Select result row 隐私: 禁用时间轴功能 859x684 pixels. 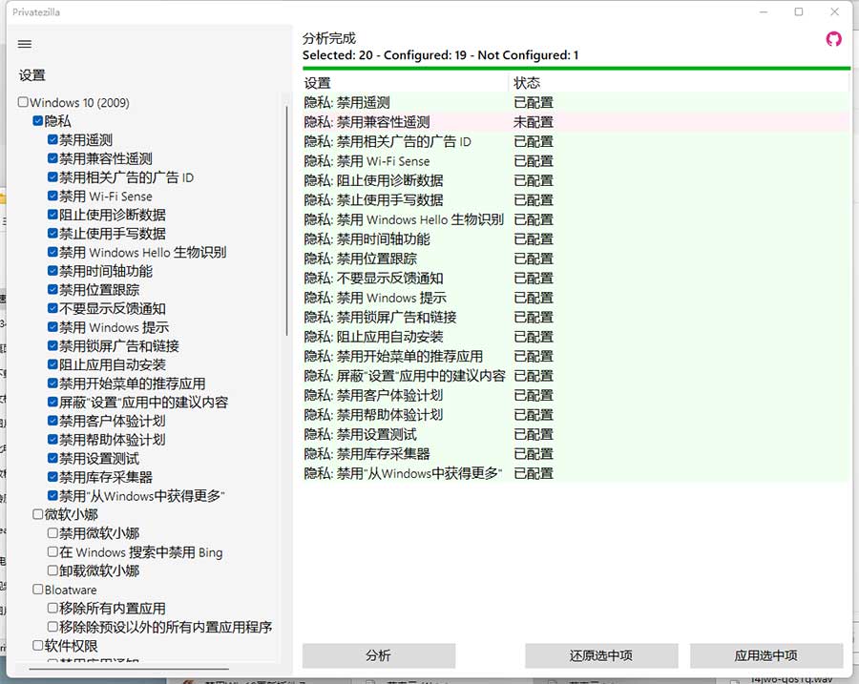576,239
